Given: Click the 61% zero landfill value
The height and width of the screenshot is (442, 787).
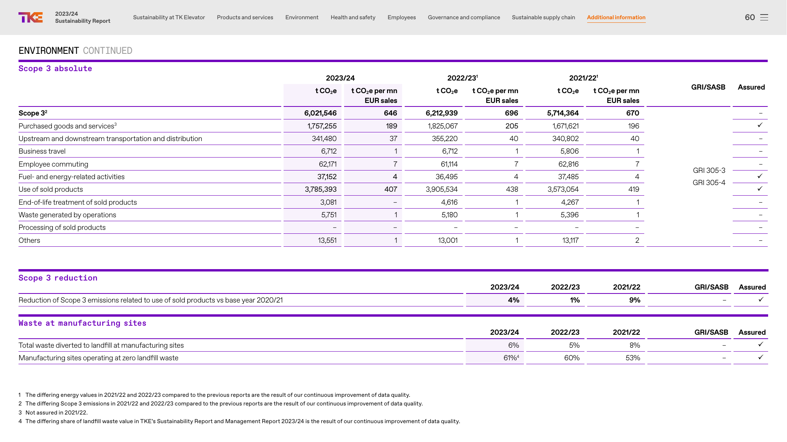Looking at the screenshot, I should click(511, 358).
